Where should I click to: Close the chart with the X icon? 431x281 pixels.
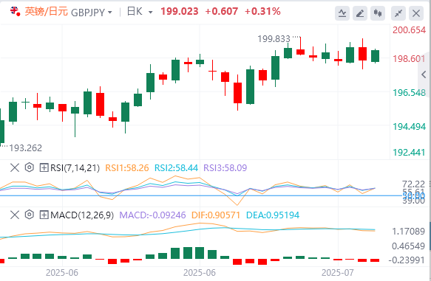[416, 13]
